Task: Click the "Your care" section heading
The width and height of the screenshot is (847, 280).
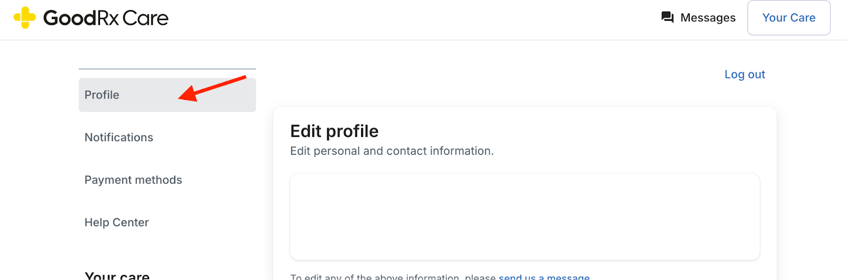Action: tap(117, 276)
